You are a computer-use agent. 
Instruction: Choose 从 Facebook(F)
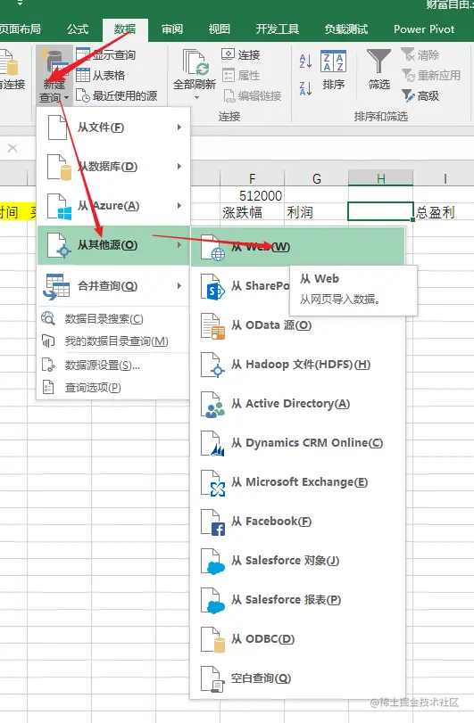297,521
